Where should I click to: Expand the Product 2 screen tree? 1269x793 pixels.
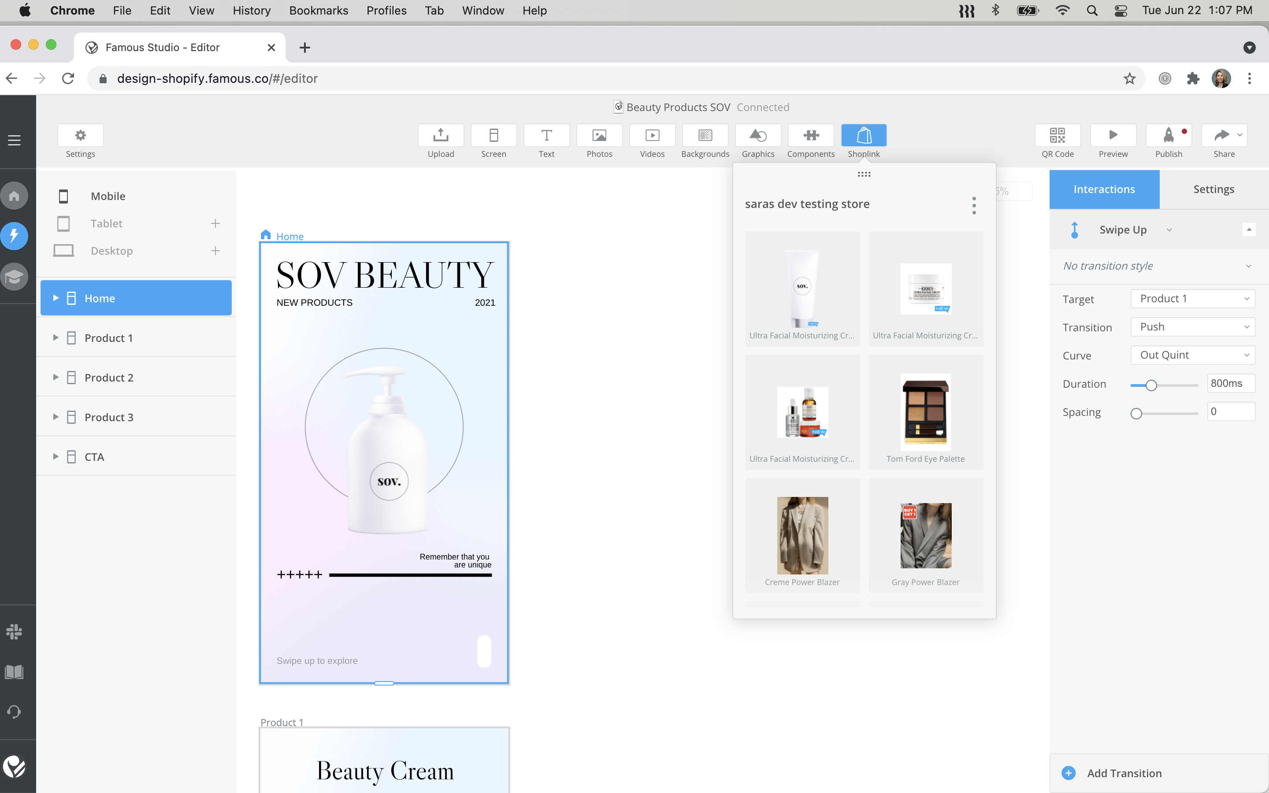click(55, 377)
